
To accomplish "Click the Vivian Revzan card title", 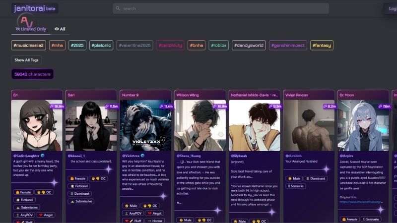I will [296, 95].
